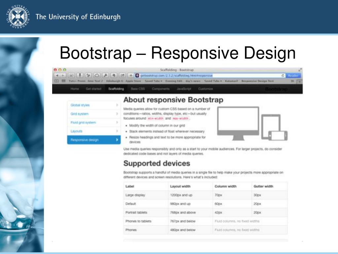
Task: Open the Components nav item
Action: tap(161, 89)
